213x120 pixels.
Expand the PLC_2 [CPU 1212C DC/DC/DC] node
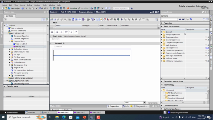[x=7, y=78]
